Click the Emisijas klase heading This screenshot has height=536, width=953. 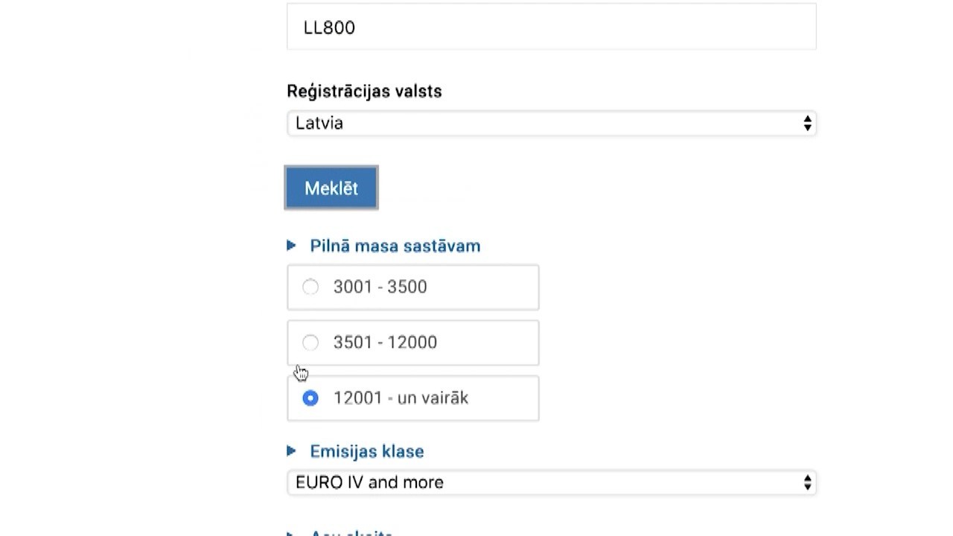(x=367, y=451)
